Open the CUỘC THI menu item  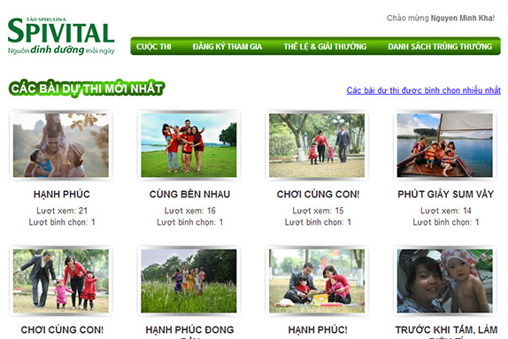click(154, 47)
